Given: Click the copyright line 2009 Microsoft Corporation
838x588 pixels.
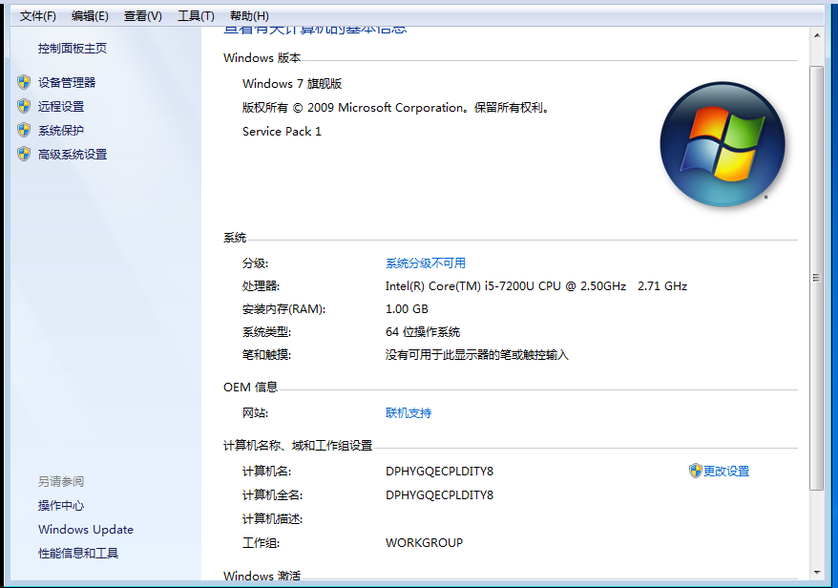Looking at the screenshot, I should click(x=395, y=108).
